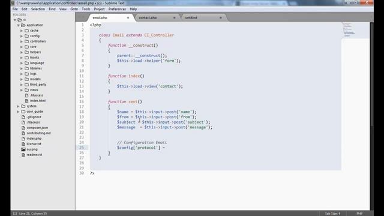
Task: Expand the views folder arrow
Action: [x=22, y=90]
